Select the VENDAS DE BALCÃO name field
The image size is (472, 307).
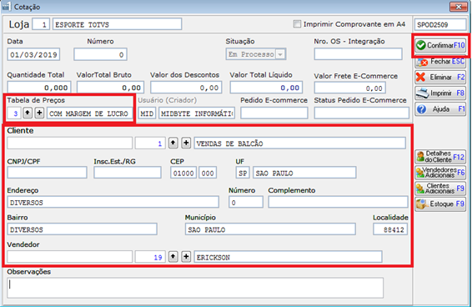pyautogui.click(x=300, y=143)
